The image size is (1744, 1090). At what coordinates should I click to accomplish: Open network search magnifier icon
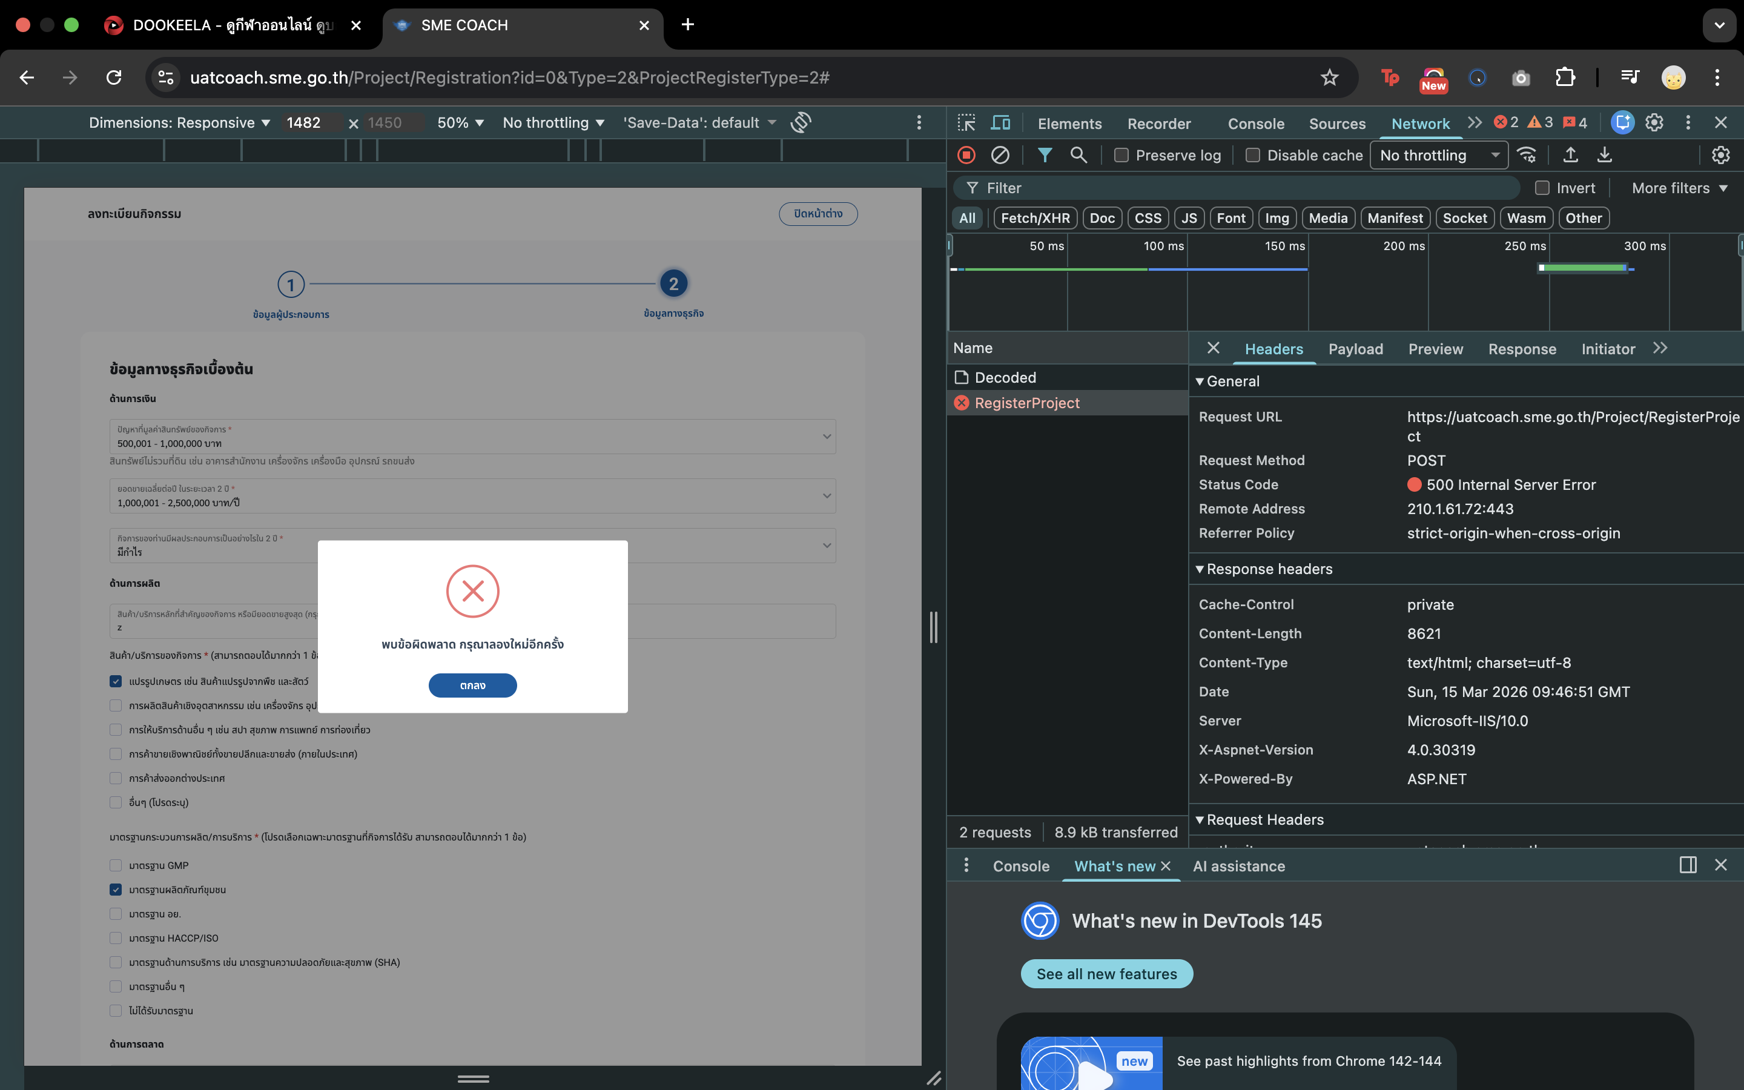[x=1078, y=155]
